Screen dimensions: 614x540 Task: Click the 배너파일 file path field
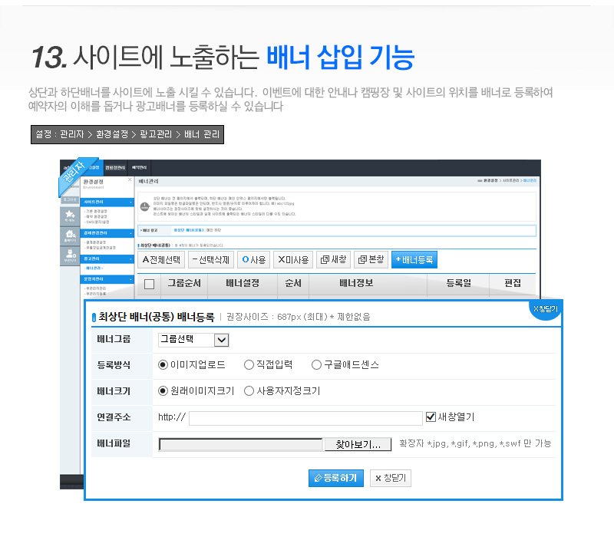pos(241,445)
